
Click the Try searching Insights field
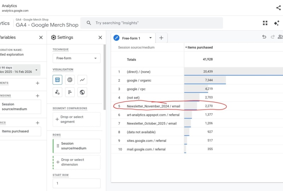point(152,23)
